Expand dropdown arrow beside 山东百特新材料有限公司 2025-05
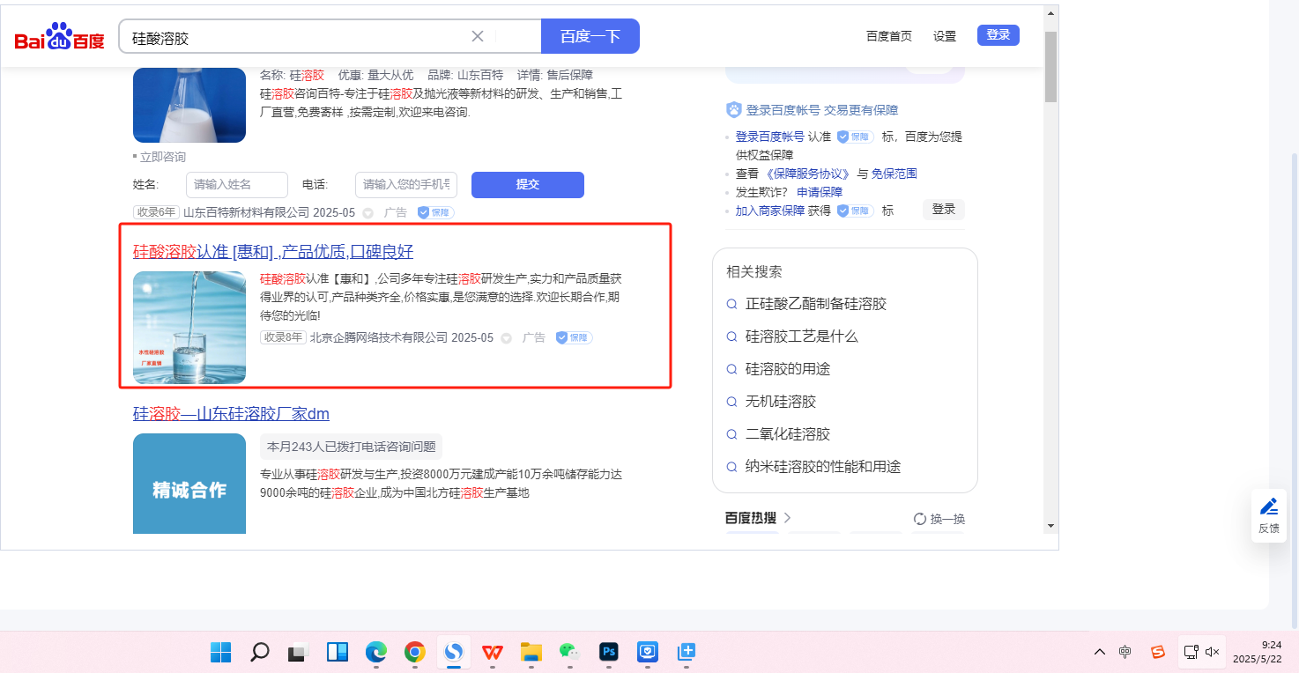The image size is (1299, 673). coord(367,213)
